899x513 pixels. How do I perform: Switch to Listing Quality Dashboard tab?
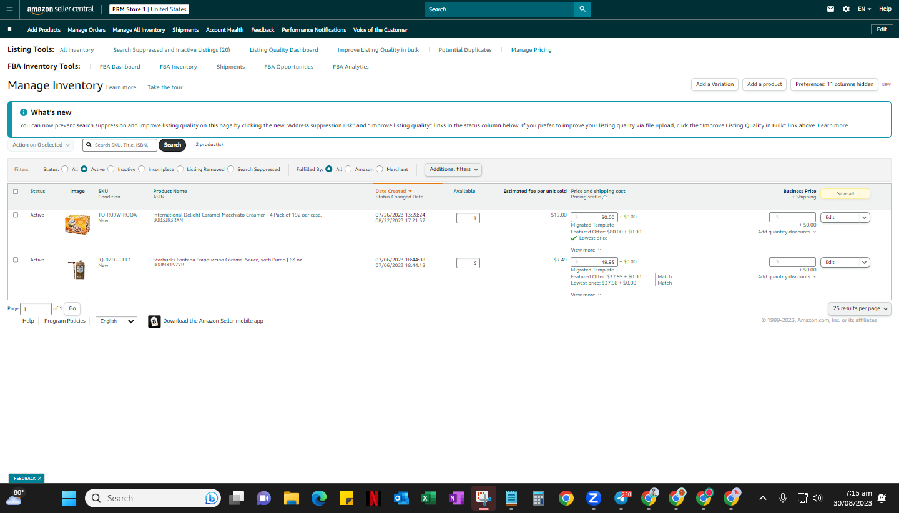283,50
